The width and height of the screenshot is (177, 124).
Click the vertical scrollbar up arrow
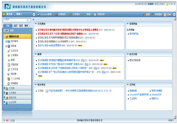tap(175, 19)
